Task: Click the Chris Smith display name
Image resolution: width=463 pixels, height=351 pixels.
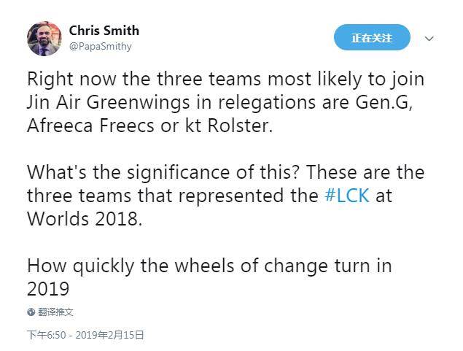Action: pos(104,31)
